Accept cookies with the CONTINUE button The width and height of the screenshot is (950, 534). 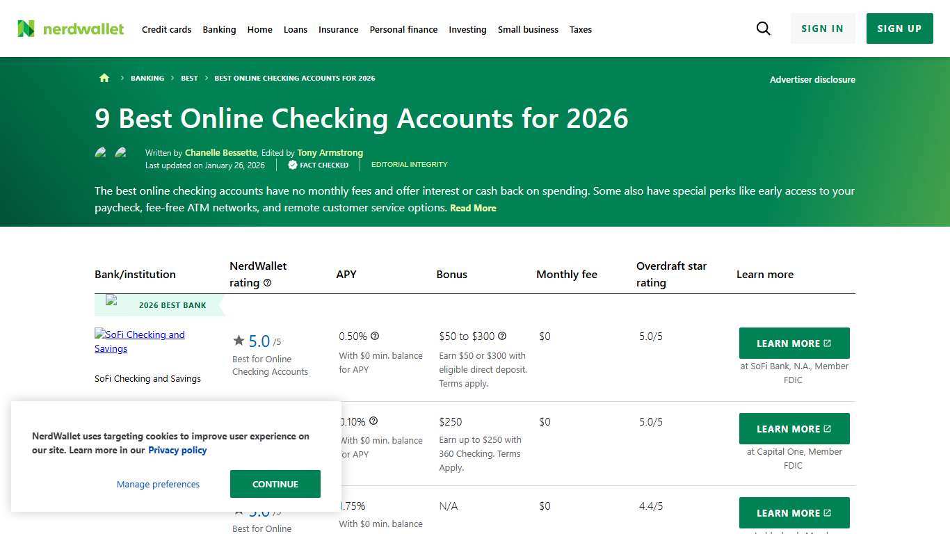coord(275,484)
